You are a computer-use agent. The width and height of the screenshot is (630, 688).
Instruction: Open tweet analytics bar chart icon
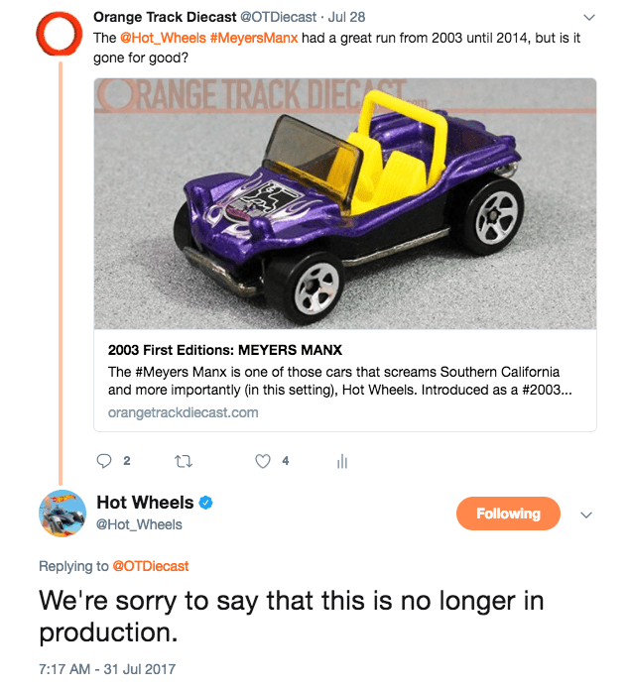[342, 461]
